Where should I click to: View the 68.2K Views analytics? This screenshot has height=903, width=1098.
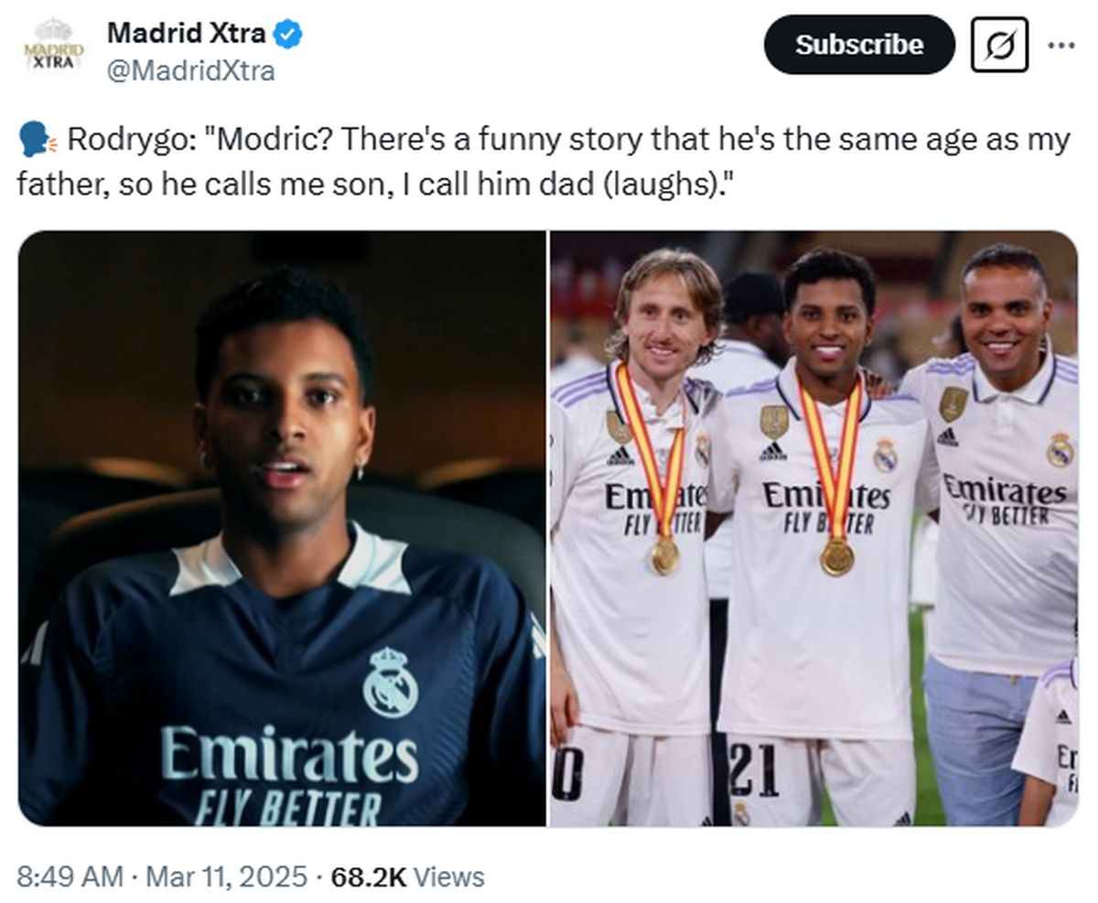coord(407,877)
